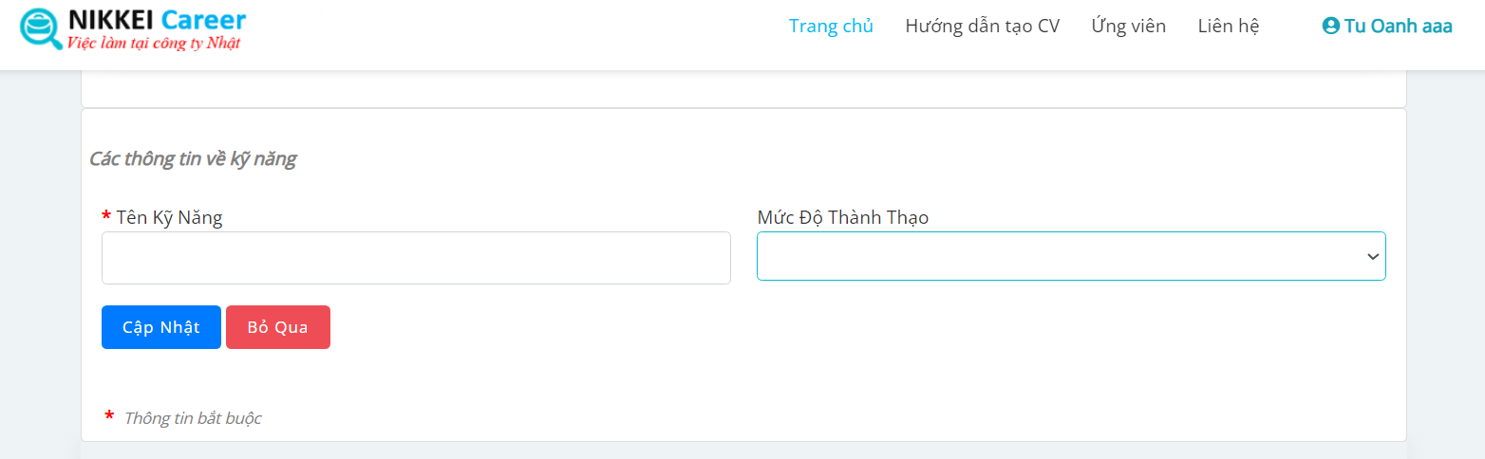
Task: Navigate to the Ứng viên section
Action: (x=1128, y=27)
